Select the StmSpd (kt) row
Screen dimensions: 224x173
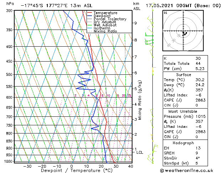click(x=184, y=163)
